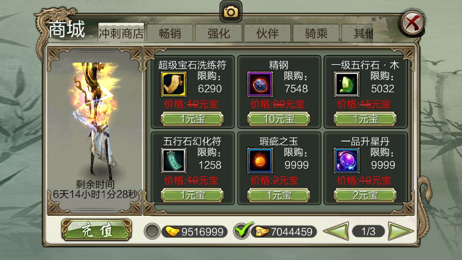The image size is (462, 260).
Task: Click the 充值 recharge button
Action: point(97,230)
